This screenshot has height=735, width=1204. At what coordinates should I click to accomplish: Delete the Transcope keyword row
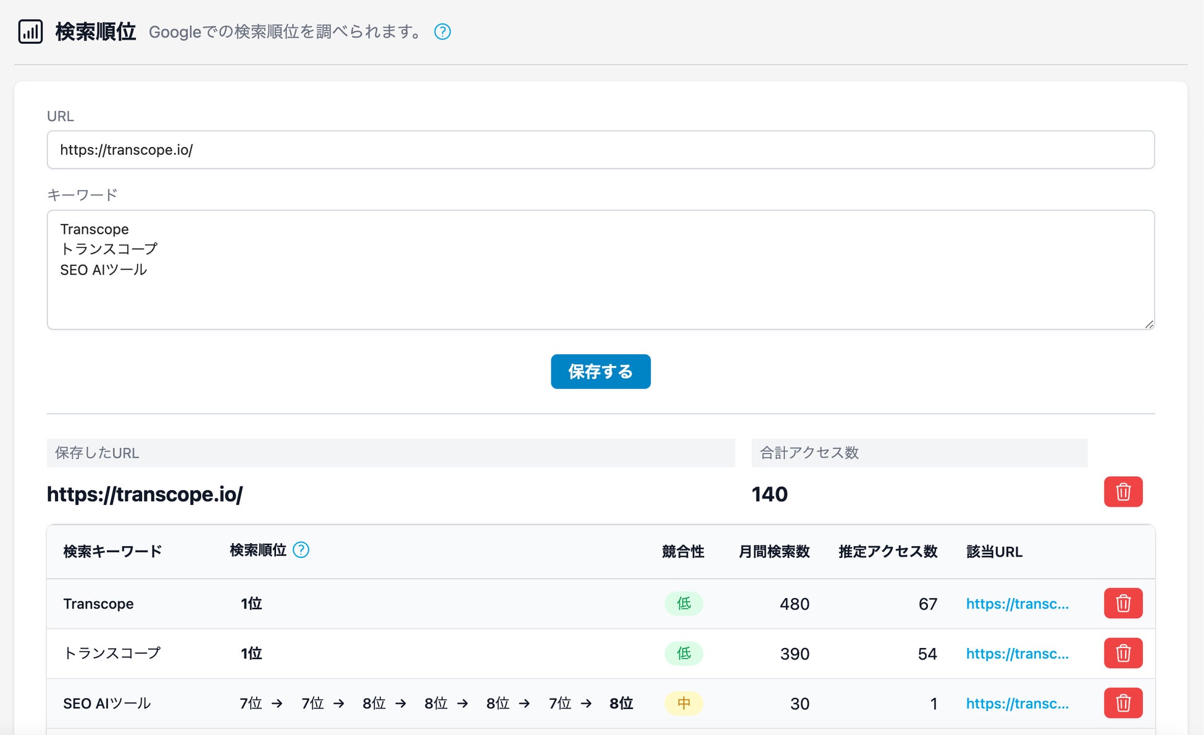click(x=1122, y=604)
